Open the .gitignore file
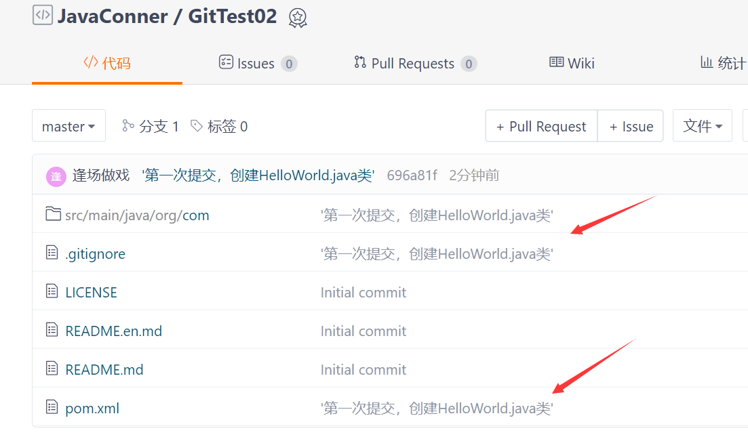The image size is (748, 437). [96, 254]
